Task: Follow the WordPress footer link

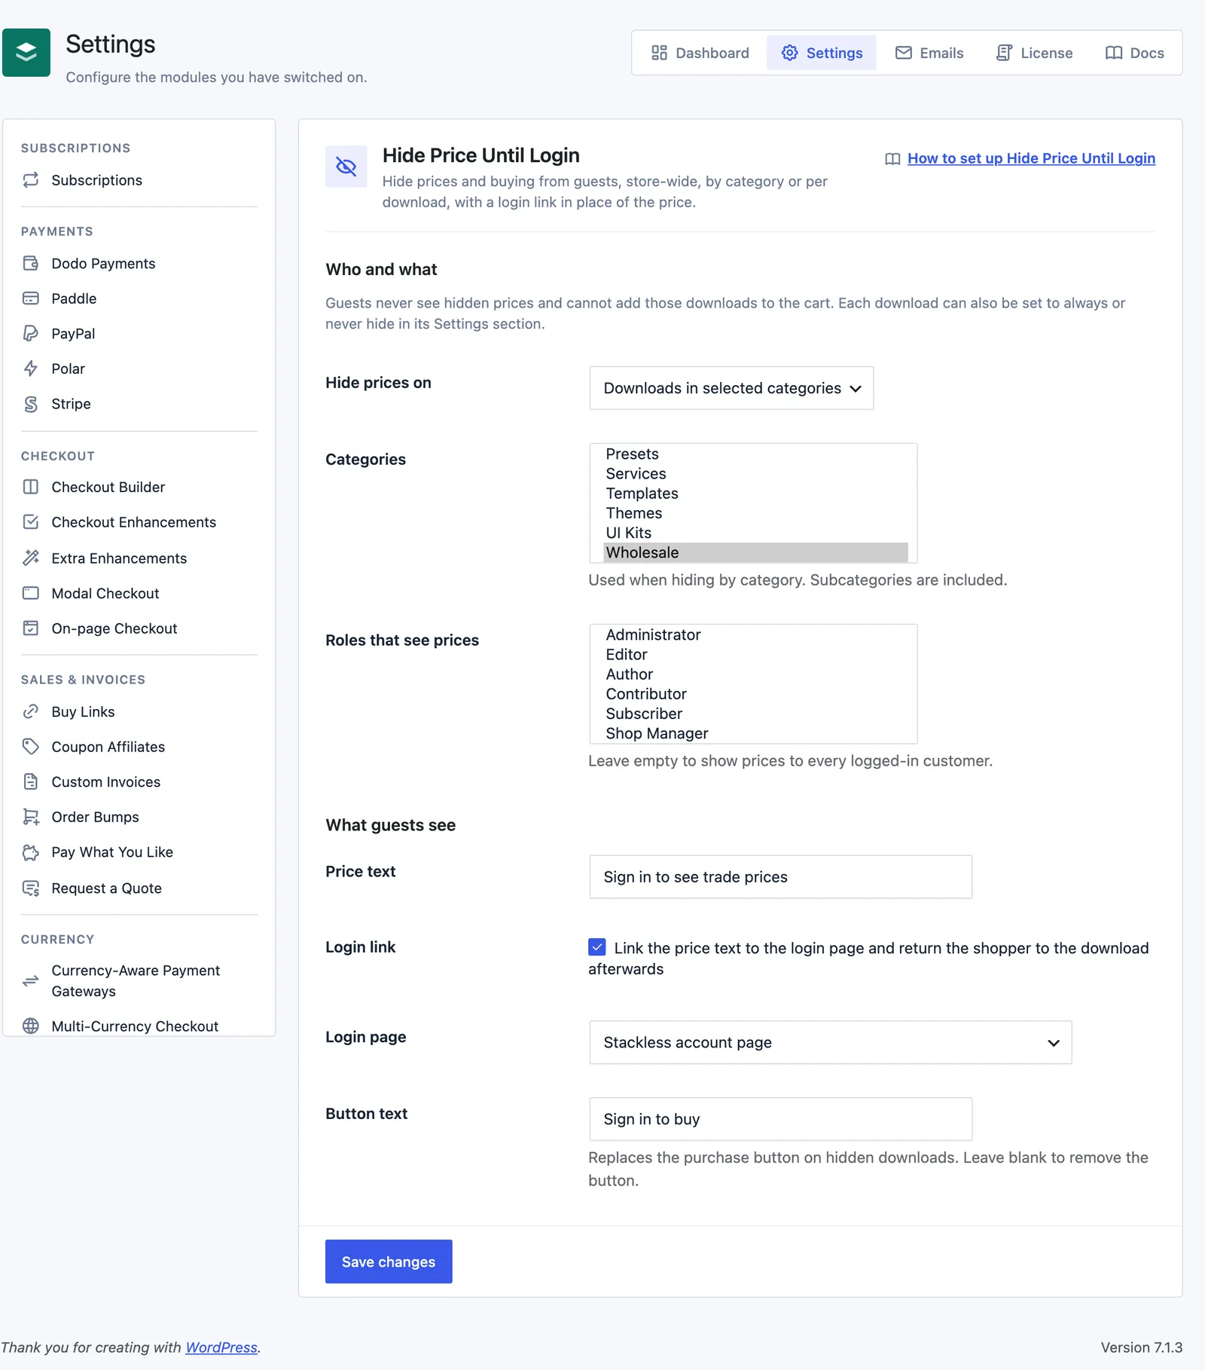Action: [x=221, y=1347]
